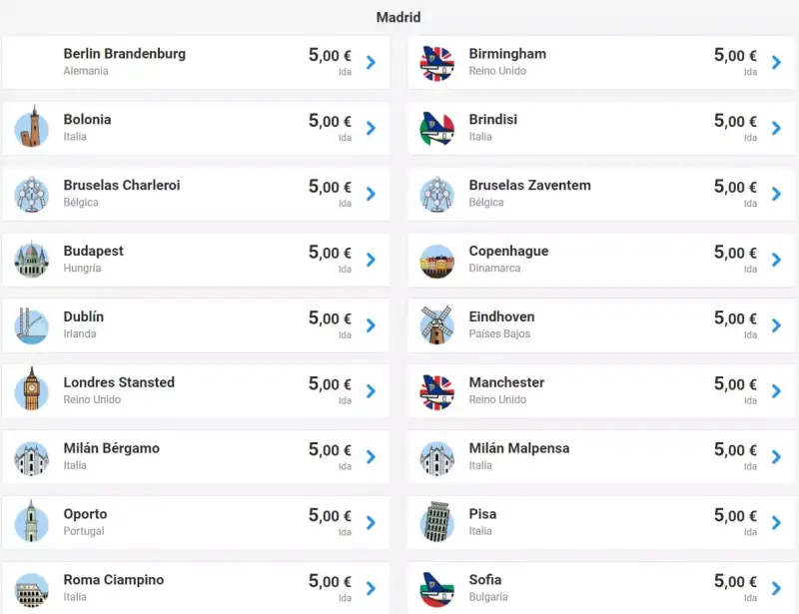Click the Colosseum icon for Roma Ciampino
Screen dimensions: 799x614
point(32,590)
